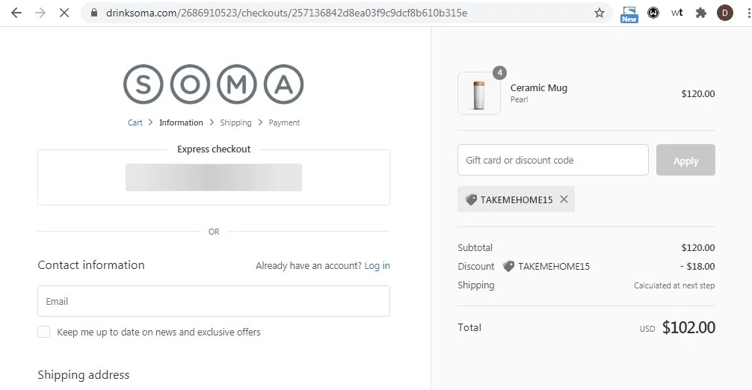Focus the Gift card or discount code field
The width and height of the screenshot is (752, 390).
553,160
